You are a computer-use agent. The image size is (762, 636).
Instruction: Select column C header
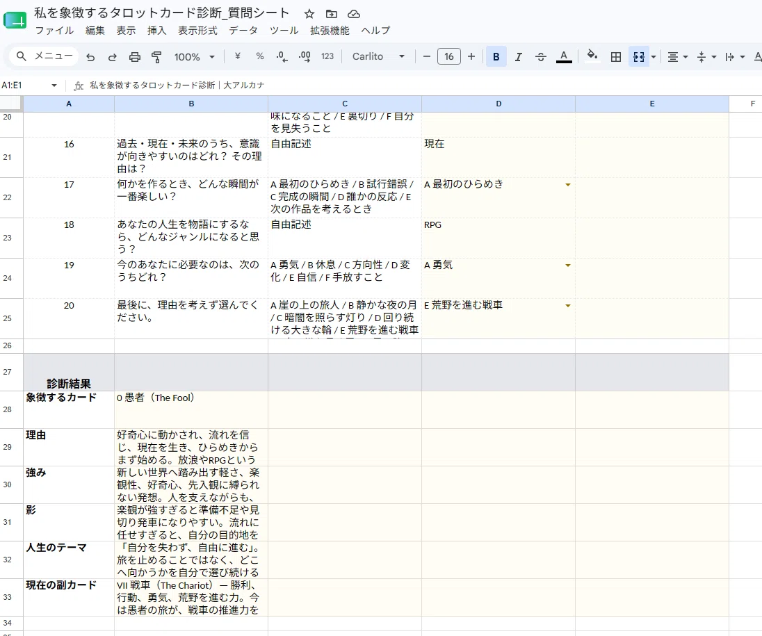click(x=345, y=104)
